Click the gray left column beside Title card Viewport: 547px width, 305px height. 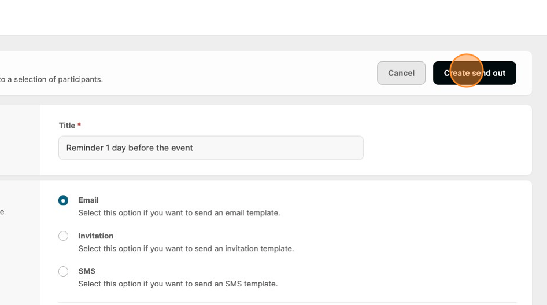tap(20, 140)
